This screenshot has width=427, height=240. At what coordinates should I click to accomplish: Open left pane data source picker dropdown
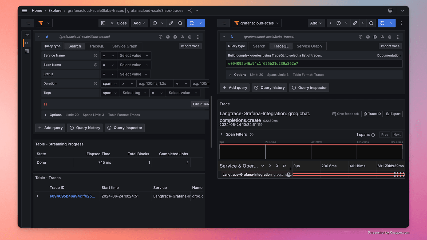tap(44, 23)
